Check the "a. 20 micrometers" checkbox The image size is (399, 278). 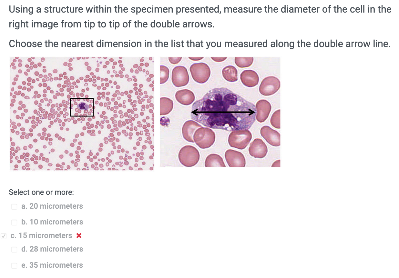[14, 206]
